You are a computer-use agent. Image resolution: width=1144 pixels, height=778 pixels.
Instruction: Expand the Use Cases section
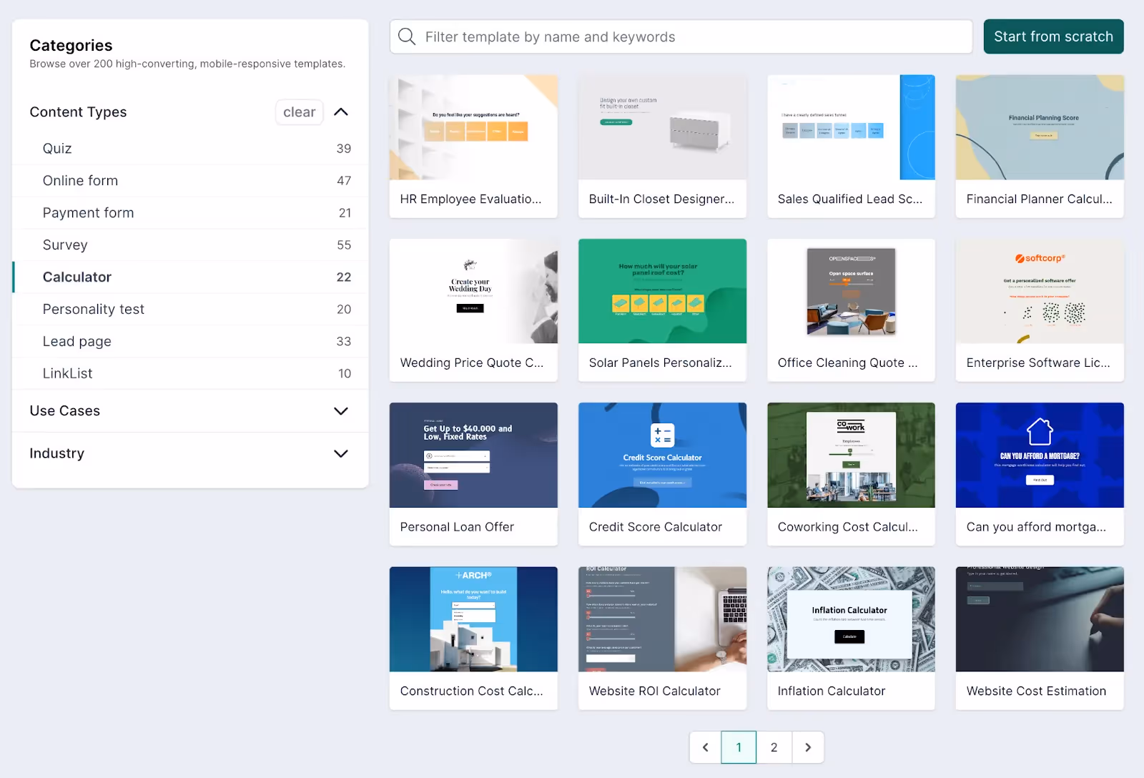[x=341, y=411]
